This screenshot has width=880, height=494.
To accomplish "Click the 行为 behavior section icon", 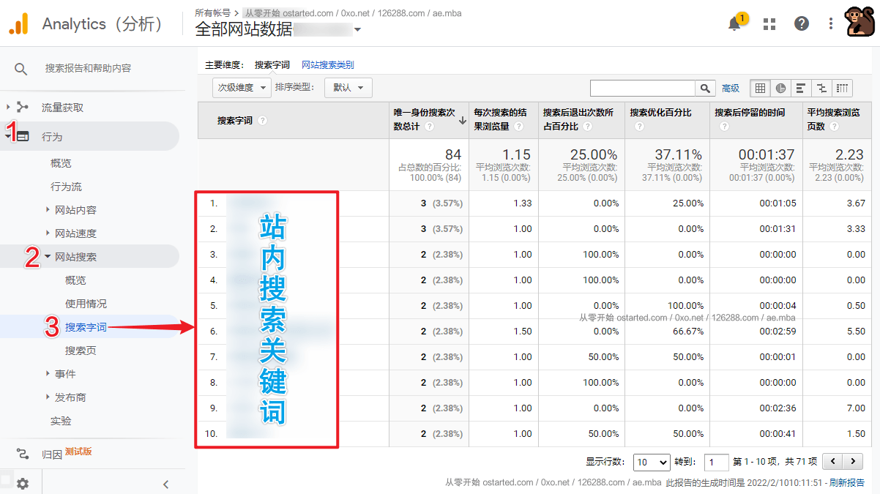I will pos(23,137).
